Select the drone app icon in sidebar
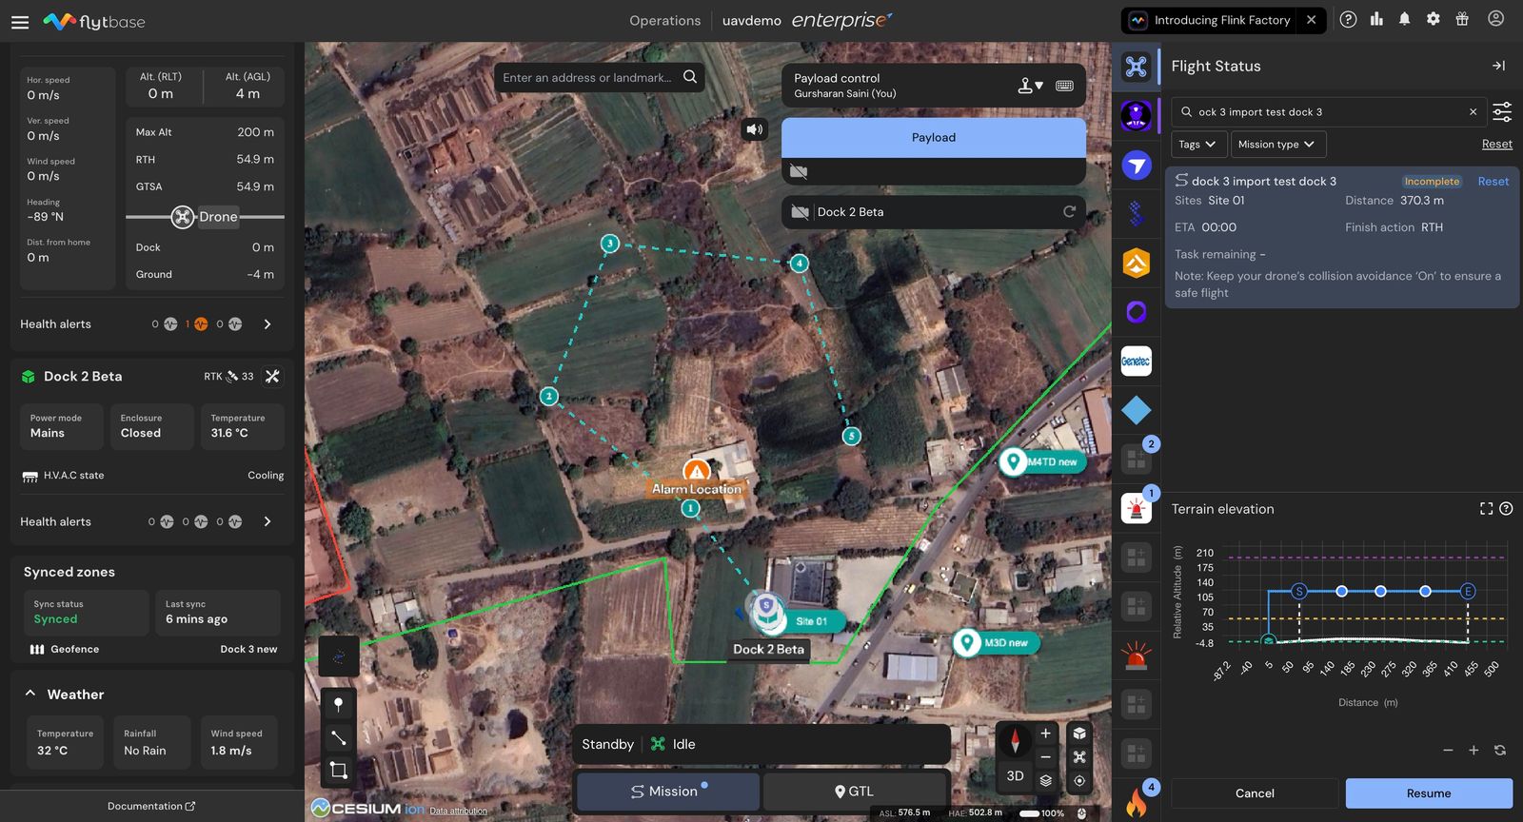 1137,67
